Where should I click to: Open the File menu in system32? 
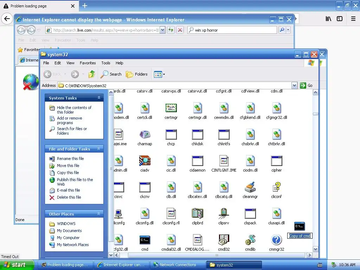click(x=46, y=63)
